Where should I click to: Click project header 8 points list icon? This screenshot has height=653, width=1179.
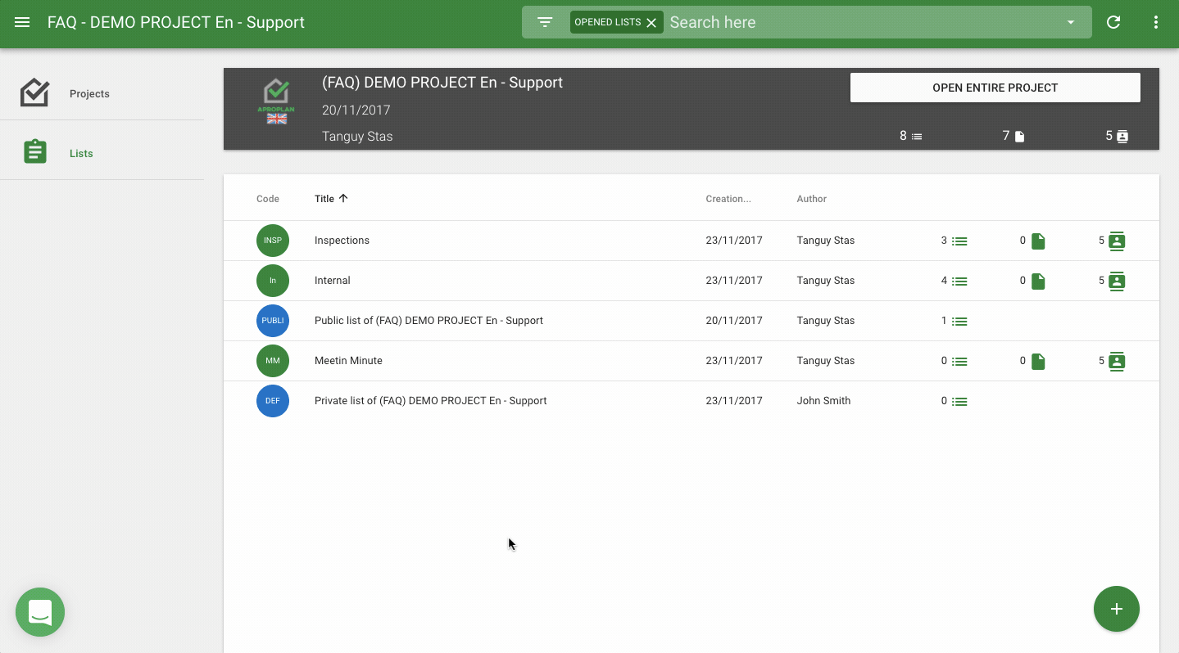point(917,137)
